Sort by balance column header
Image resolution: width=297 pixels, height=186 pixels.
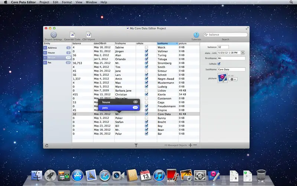click(x=82, y=44)
